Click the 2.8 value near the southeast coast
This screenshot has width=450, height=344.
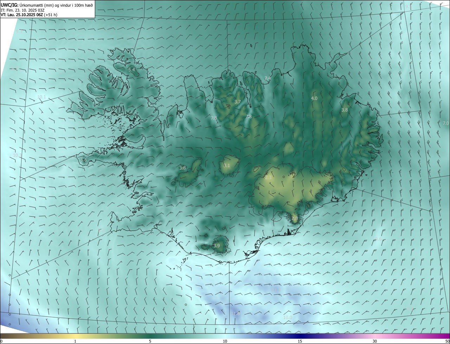tap(295, 218)
